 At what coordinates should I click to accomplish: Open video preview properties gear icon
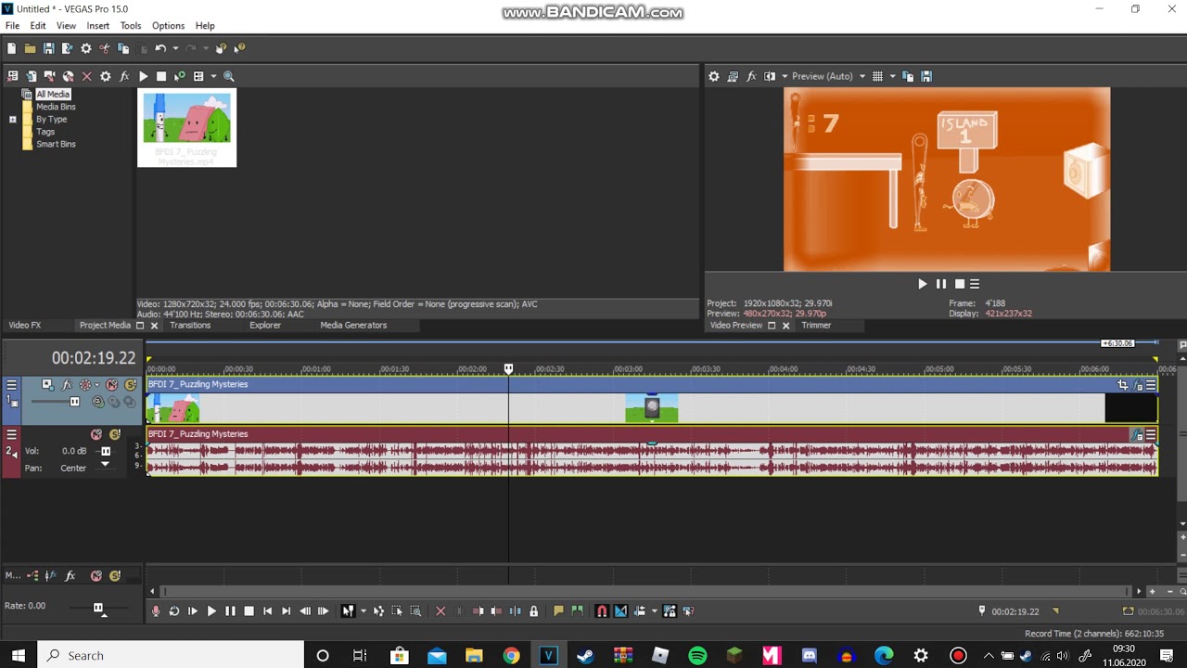click(x=713, y=76)
